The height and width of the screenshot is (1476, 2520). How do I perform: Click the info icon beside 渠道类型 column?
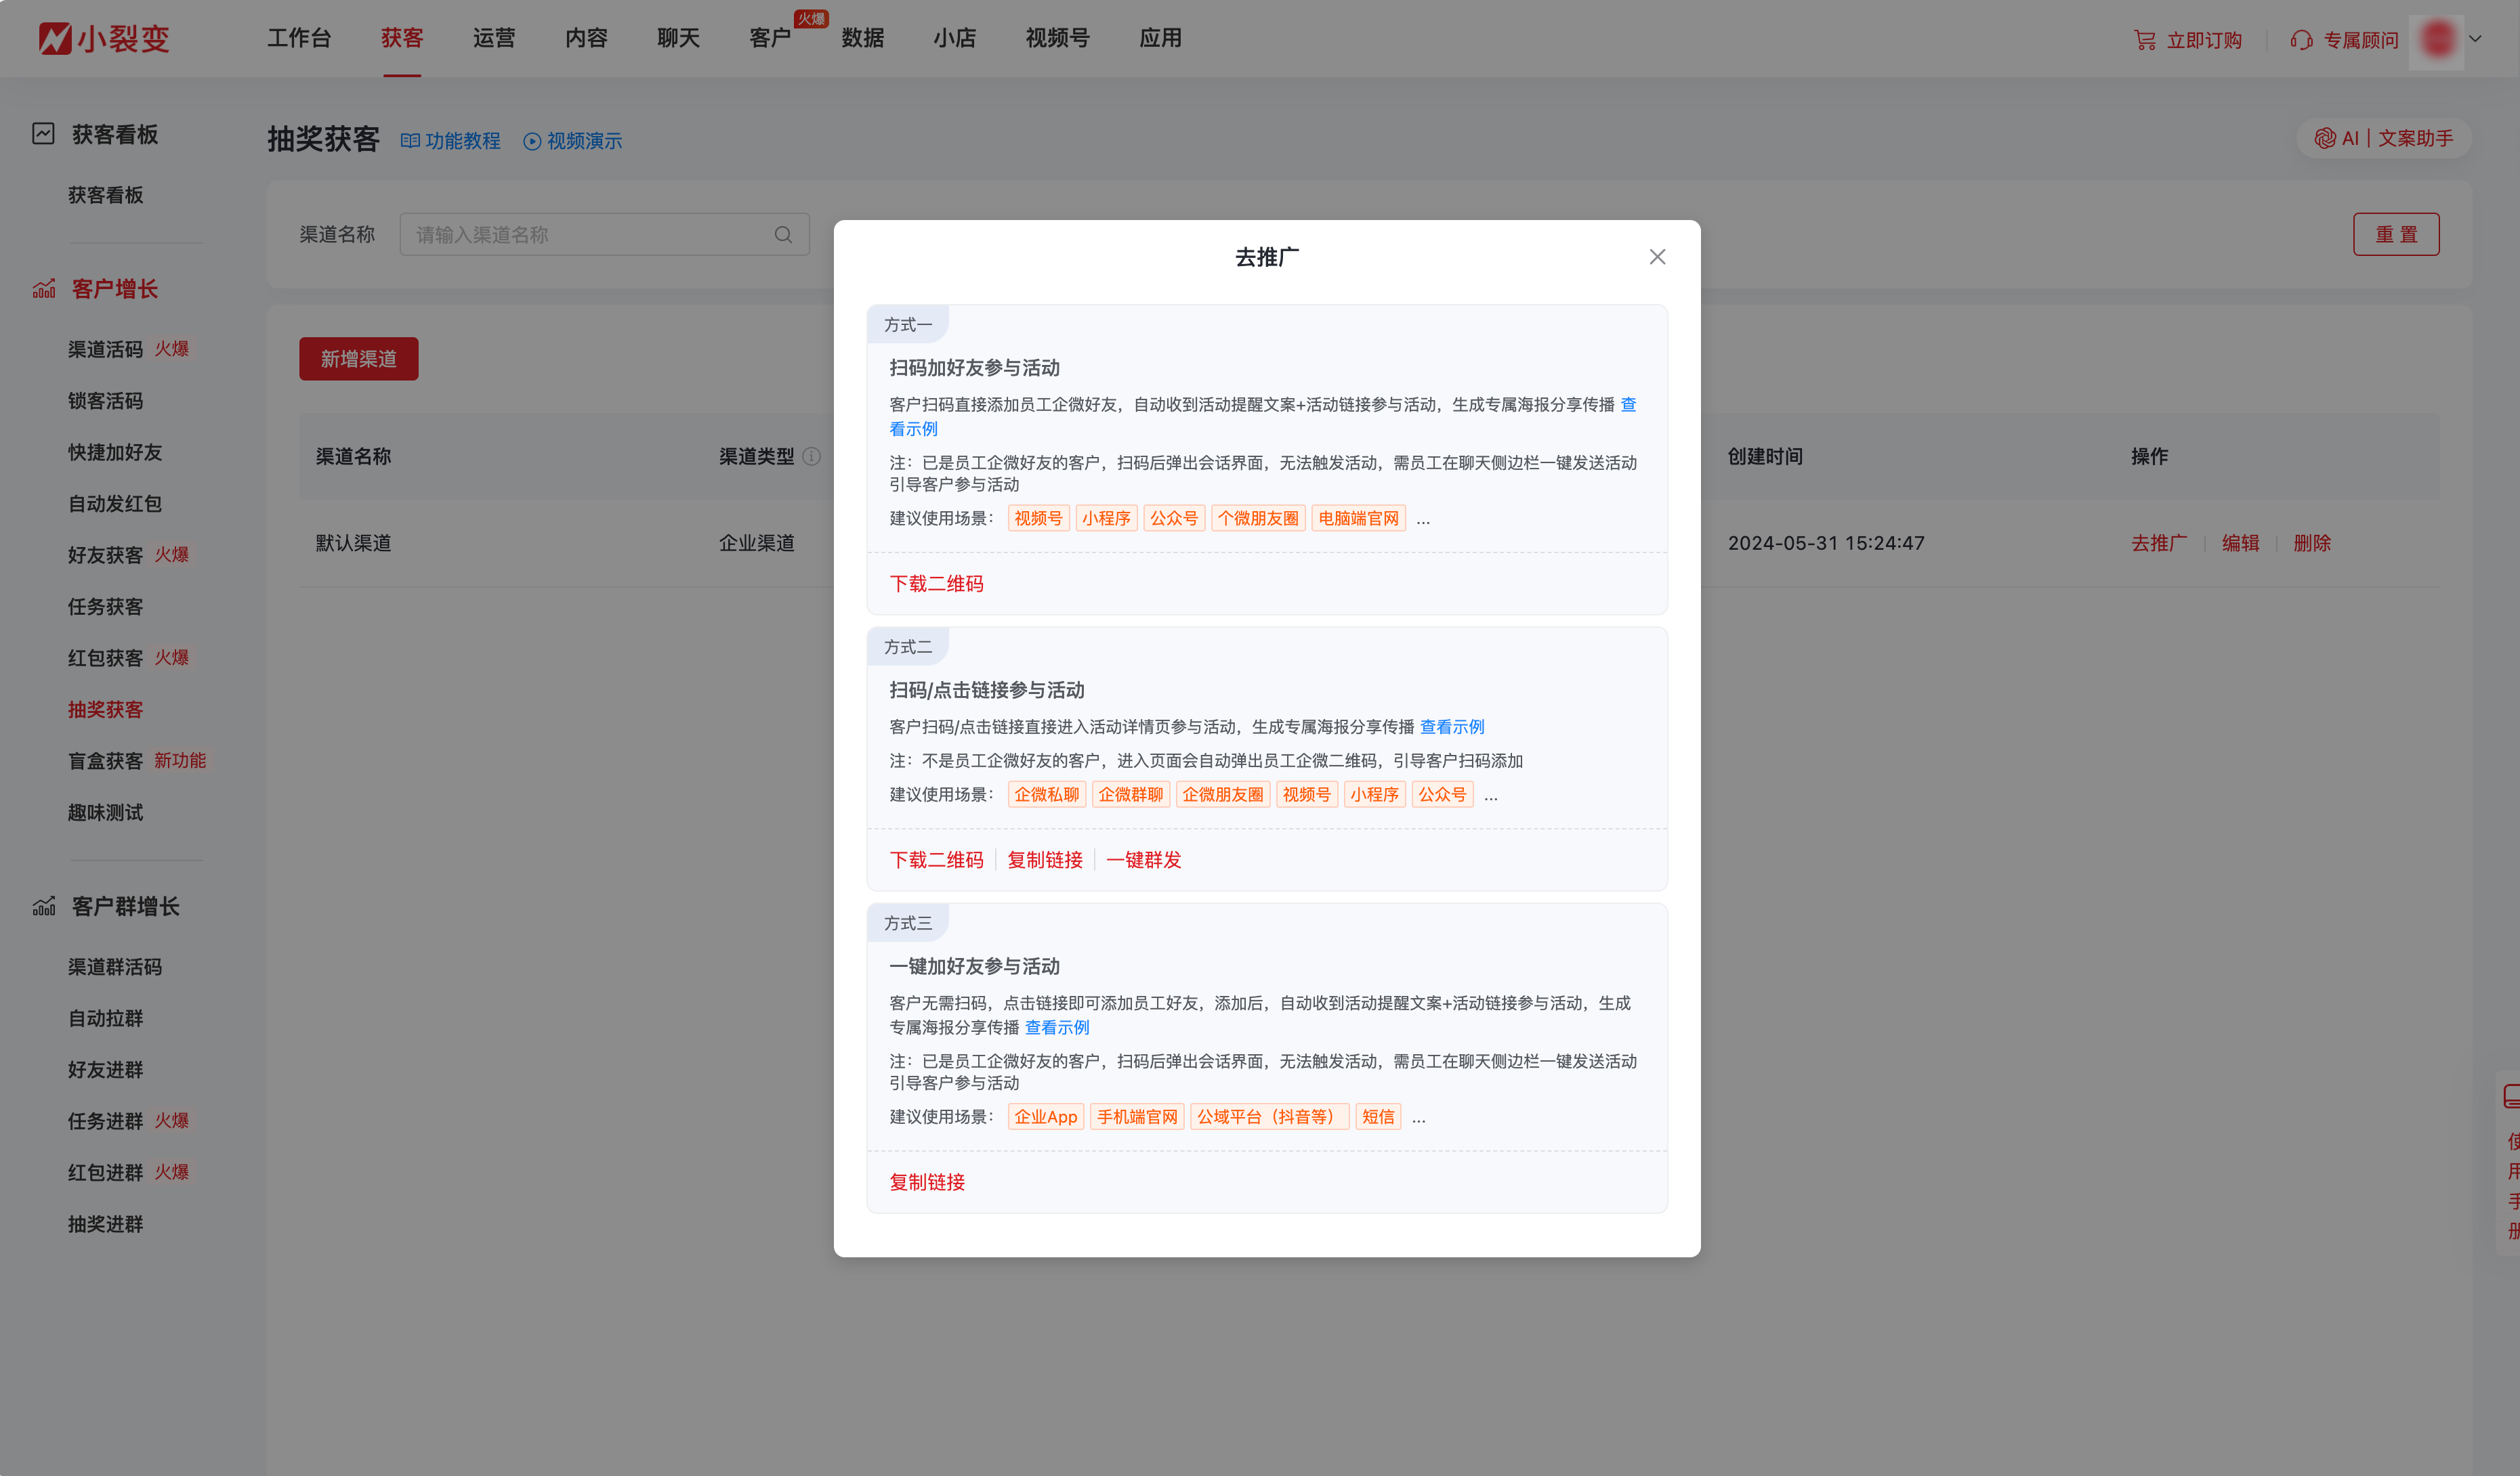(x=813, y=457)
